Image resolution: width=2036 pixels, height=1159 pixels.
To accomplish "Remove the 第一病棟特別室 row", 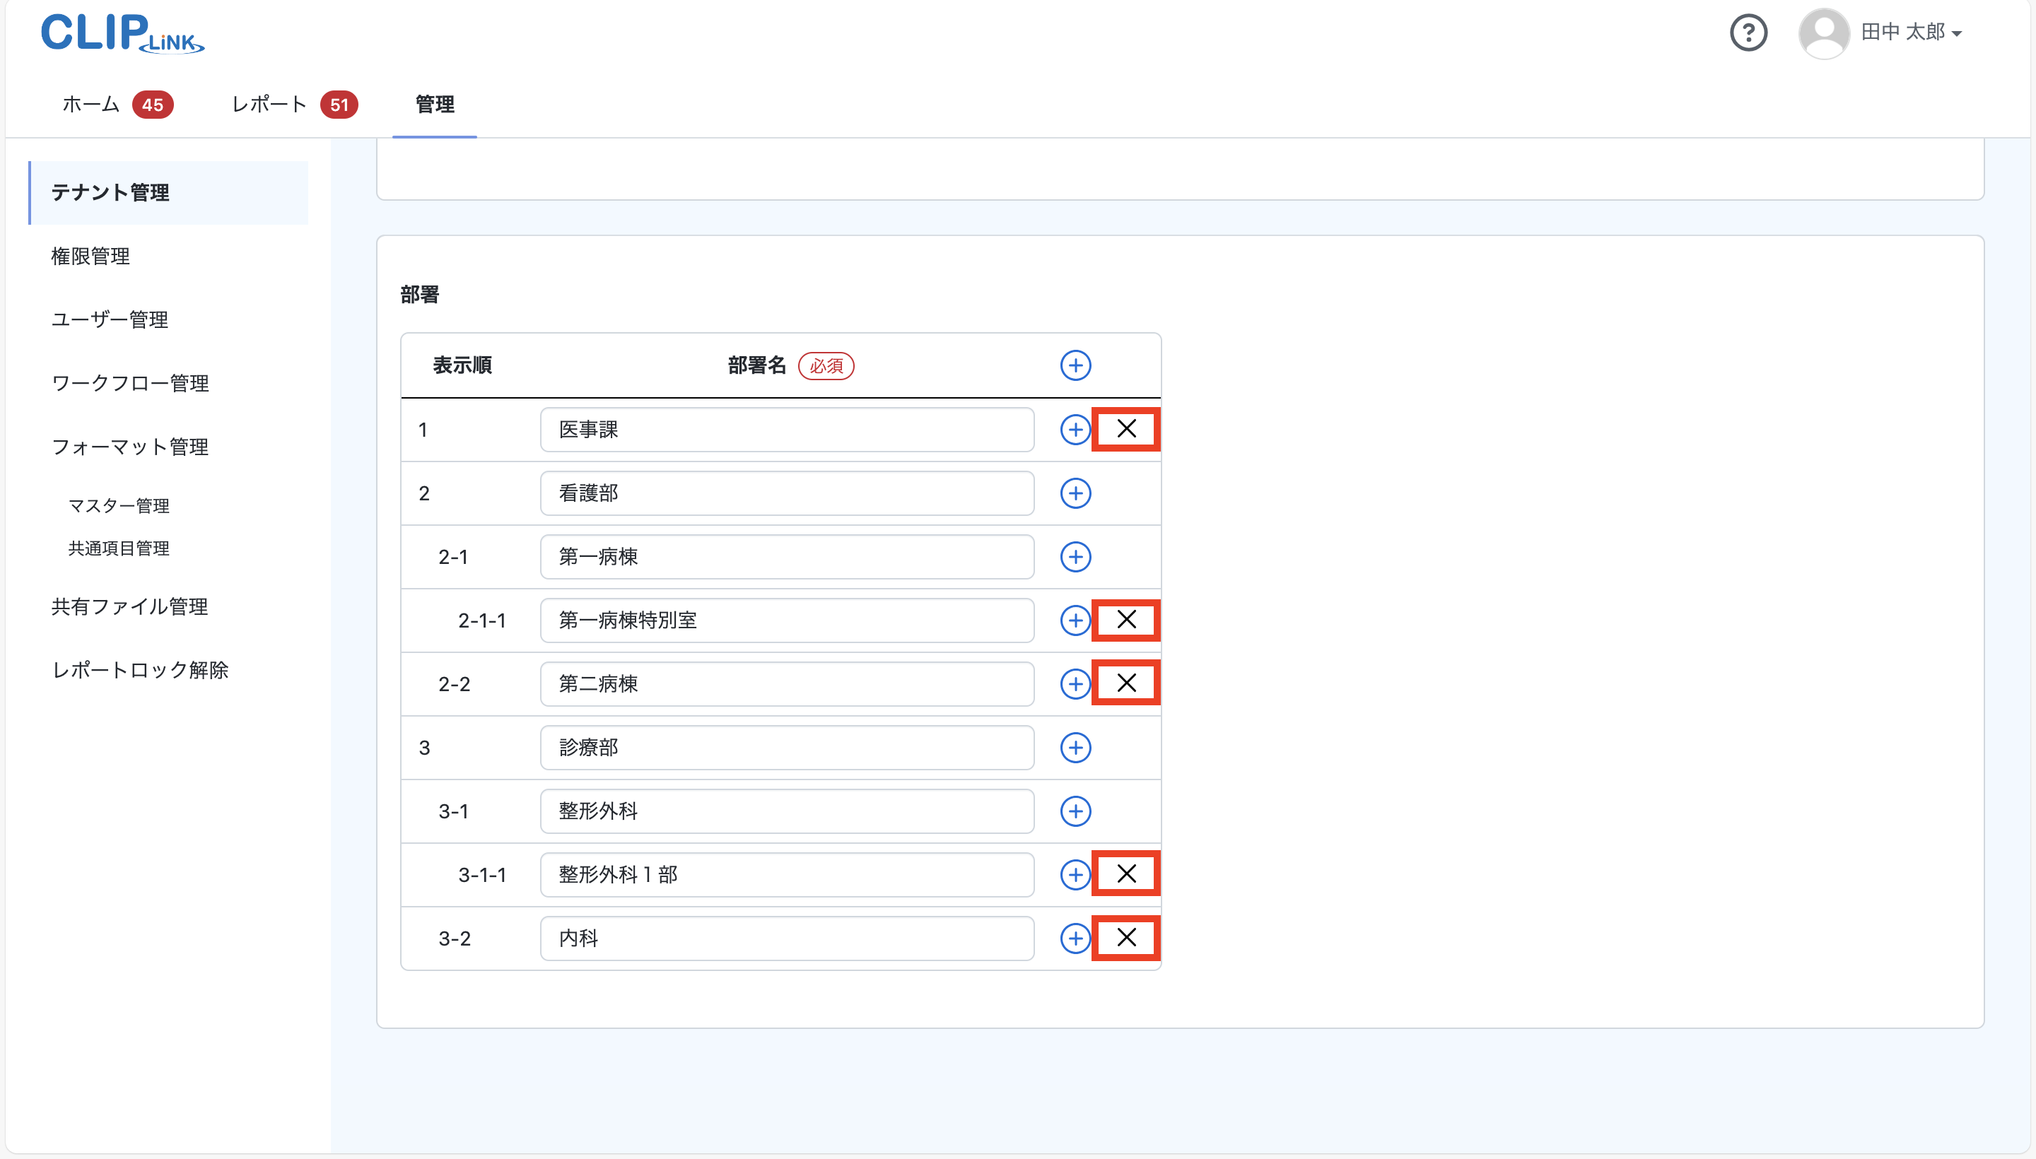I will tap(1126, 619).
